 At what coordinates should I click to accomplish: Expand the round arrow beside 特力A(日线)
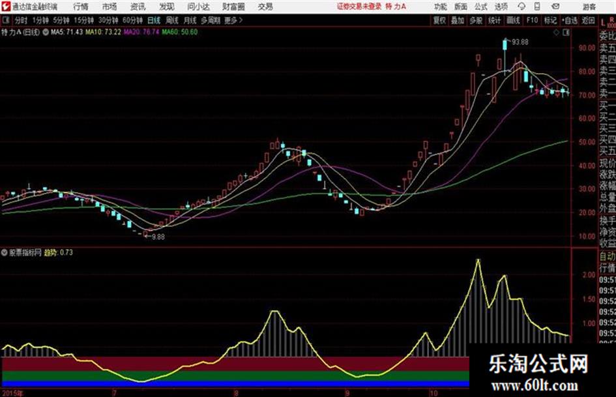(46, 32)
